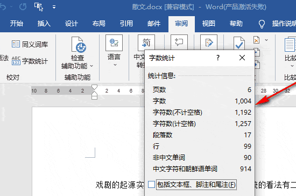Screen dimensions: 296x196
Task: Toggle include textboxes, footnotes and endnotes checkbox
Action: (151, 185)
